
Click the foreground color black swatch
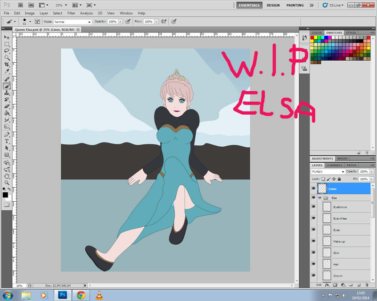5,195
